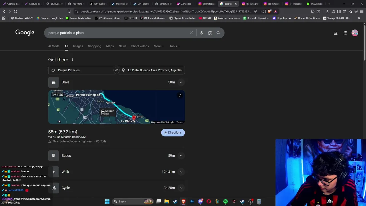The image size is (366, 206).
Task: Switch to Shopping results tab
Action: pyautogui.click(x=95, y=46)
